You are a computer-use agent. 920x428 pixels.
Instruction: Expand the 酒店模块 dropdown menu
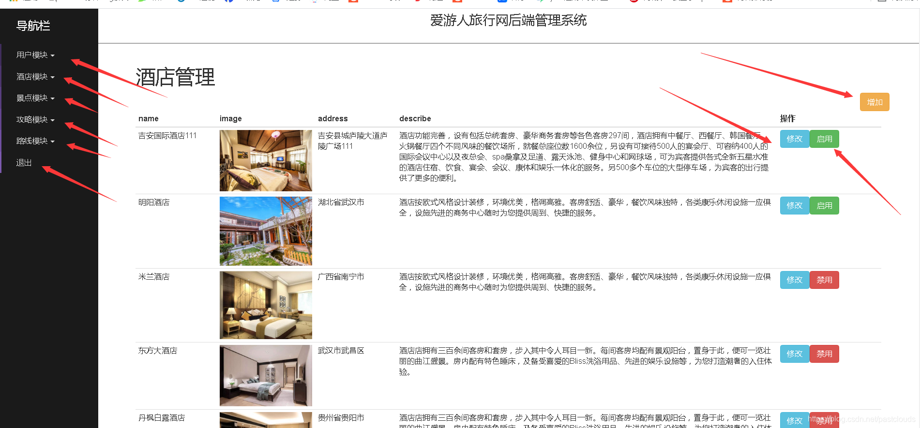click(35, 77)
